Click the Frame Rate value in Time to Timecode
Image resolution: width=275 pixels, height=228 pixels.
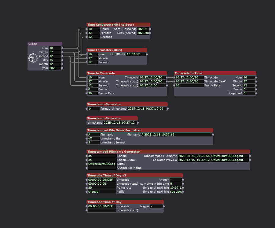pos(93,93)
